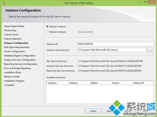Open the Disk Space Requirements step
Viewport: 157px width, 117px height.
pos(17,47)
